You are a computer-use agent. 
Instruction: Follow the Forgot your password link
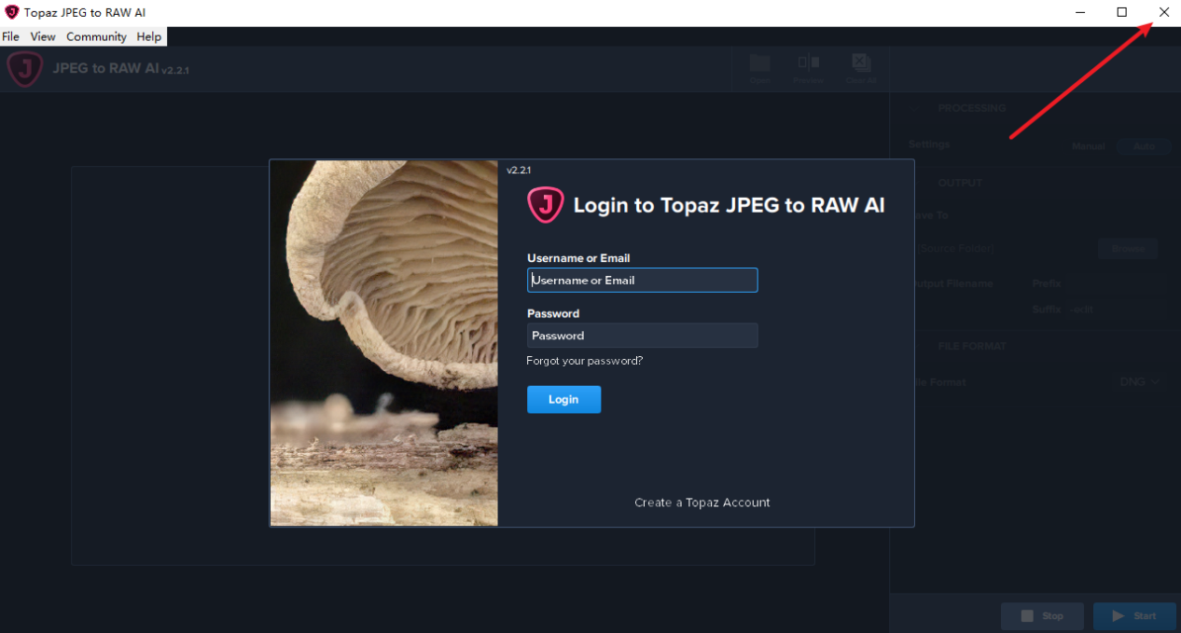point(585,361)
